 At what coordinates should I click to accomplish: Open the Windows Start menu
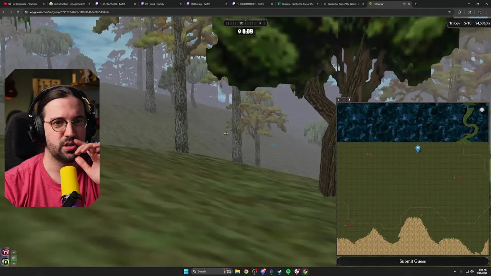coord(186,271)
